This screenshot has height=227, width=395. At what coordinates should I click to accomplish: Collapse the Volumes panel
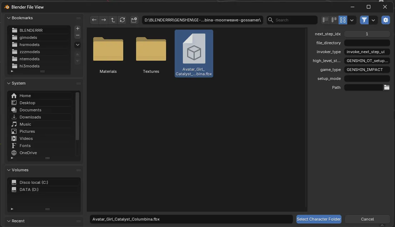(9, 170)
